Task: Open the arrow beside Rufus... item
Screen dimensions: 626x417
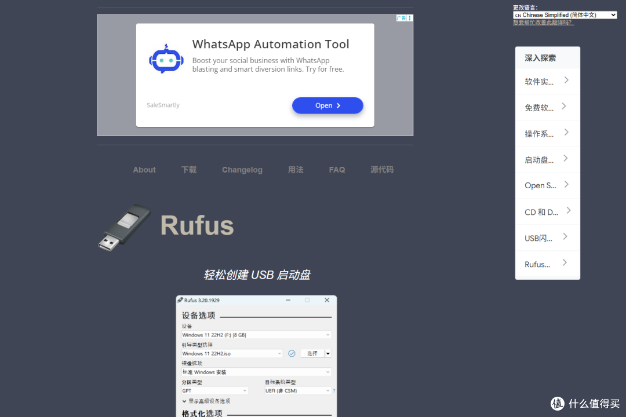Action: [x=565, y=262]
